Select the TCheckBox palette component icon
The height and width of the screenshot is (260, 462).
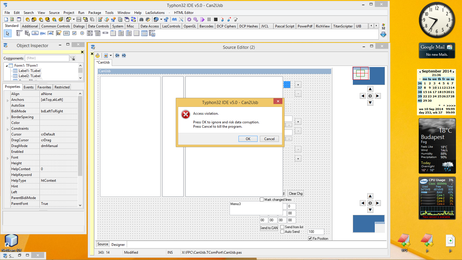click(x=74, y=33)
